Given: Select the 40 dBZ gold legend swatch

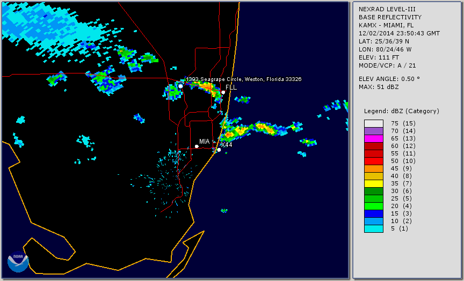Looking at the screenshot, I should click(374, 176).
